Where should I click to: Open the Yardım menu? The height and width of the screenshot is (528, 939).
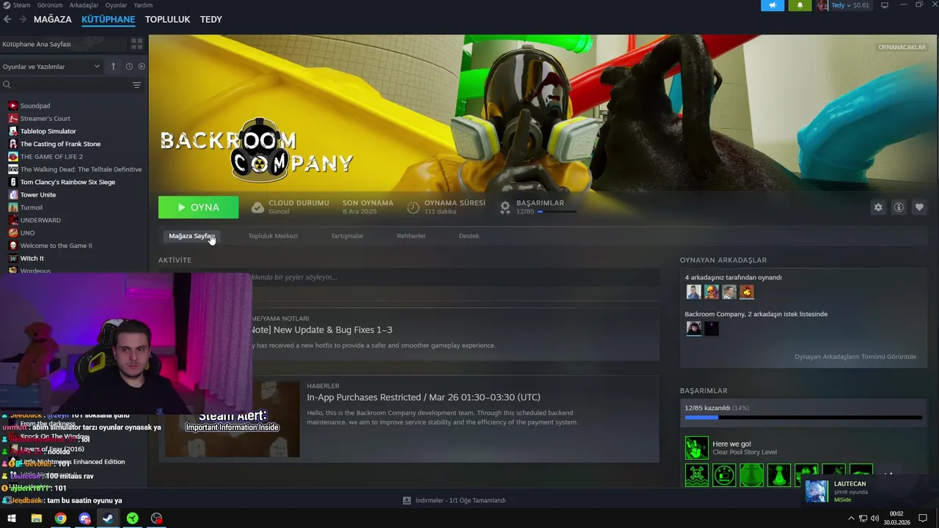coord(143,5)
